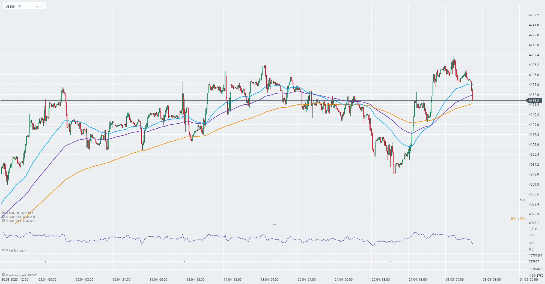Click the US500 symbol name
Image resolution: width=545 pixels, height=284 pixels.
tap(10, 7)
